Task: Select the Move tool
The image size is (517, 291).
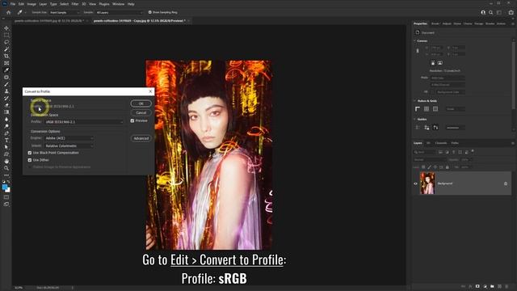Action: (6, 28)
